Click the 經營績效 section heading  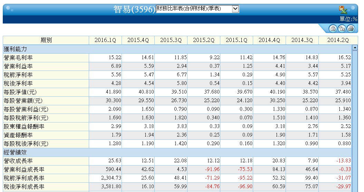[x=15, y=152]
